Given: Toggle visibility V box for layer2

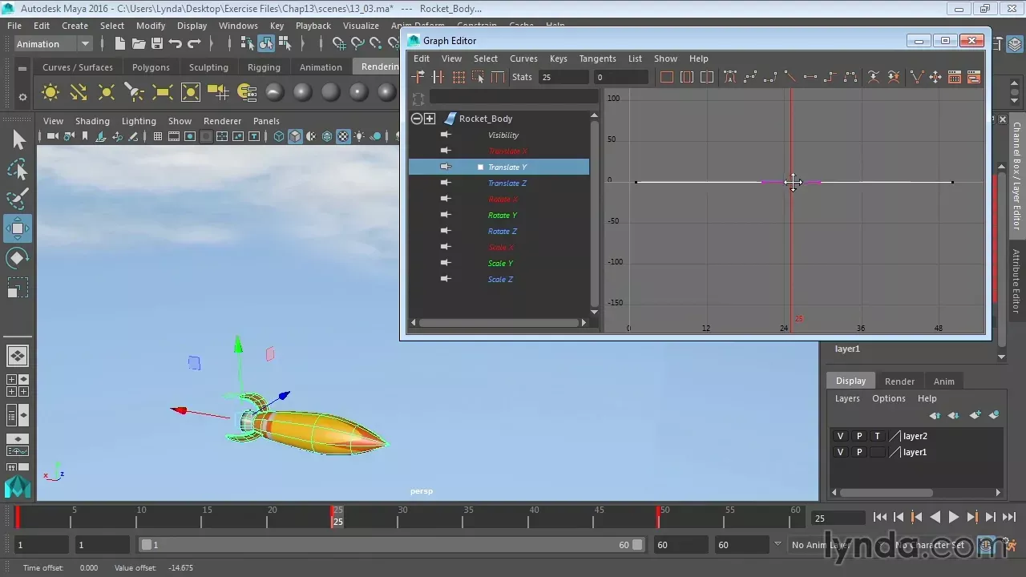Looking at the screenshot, I should [840, 436].
